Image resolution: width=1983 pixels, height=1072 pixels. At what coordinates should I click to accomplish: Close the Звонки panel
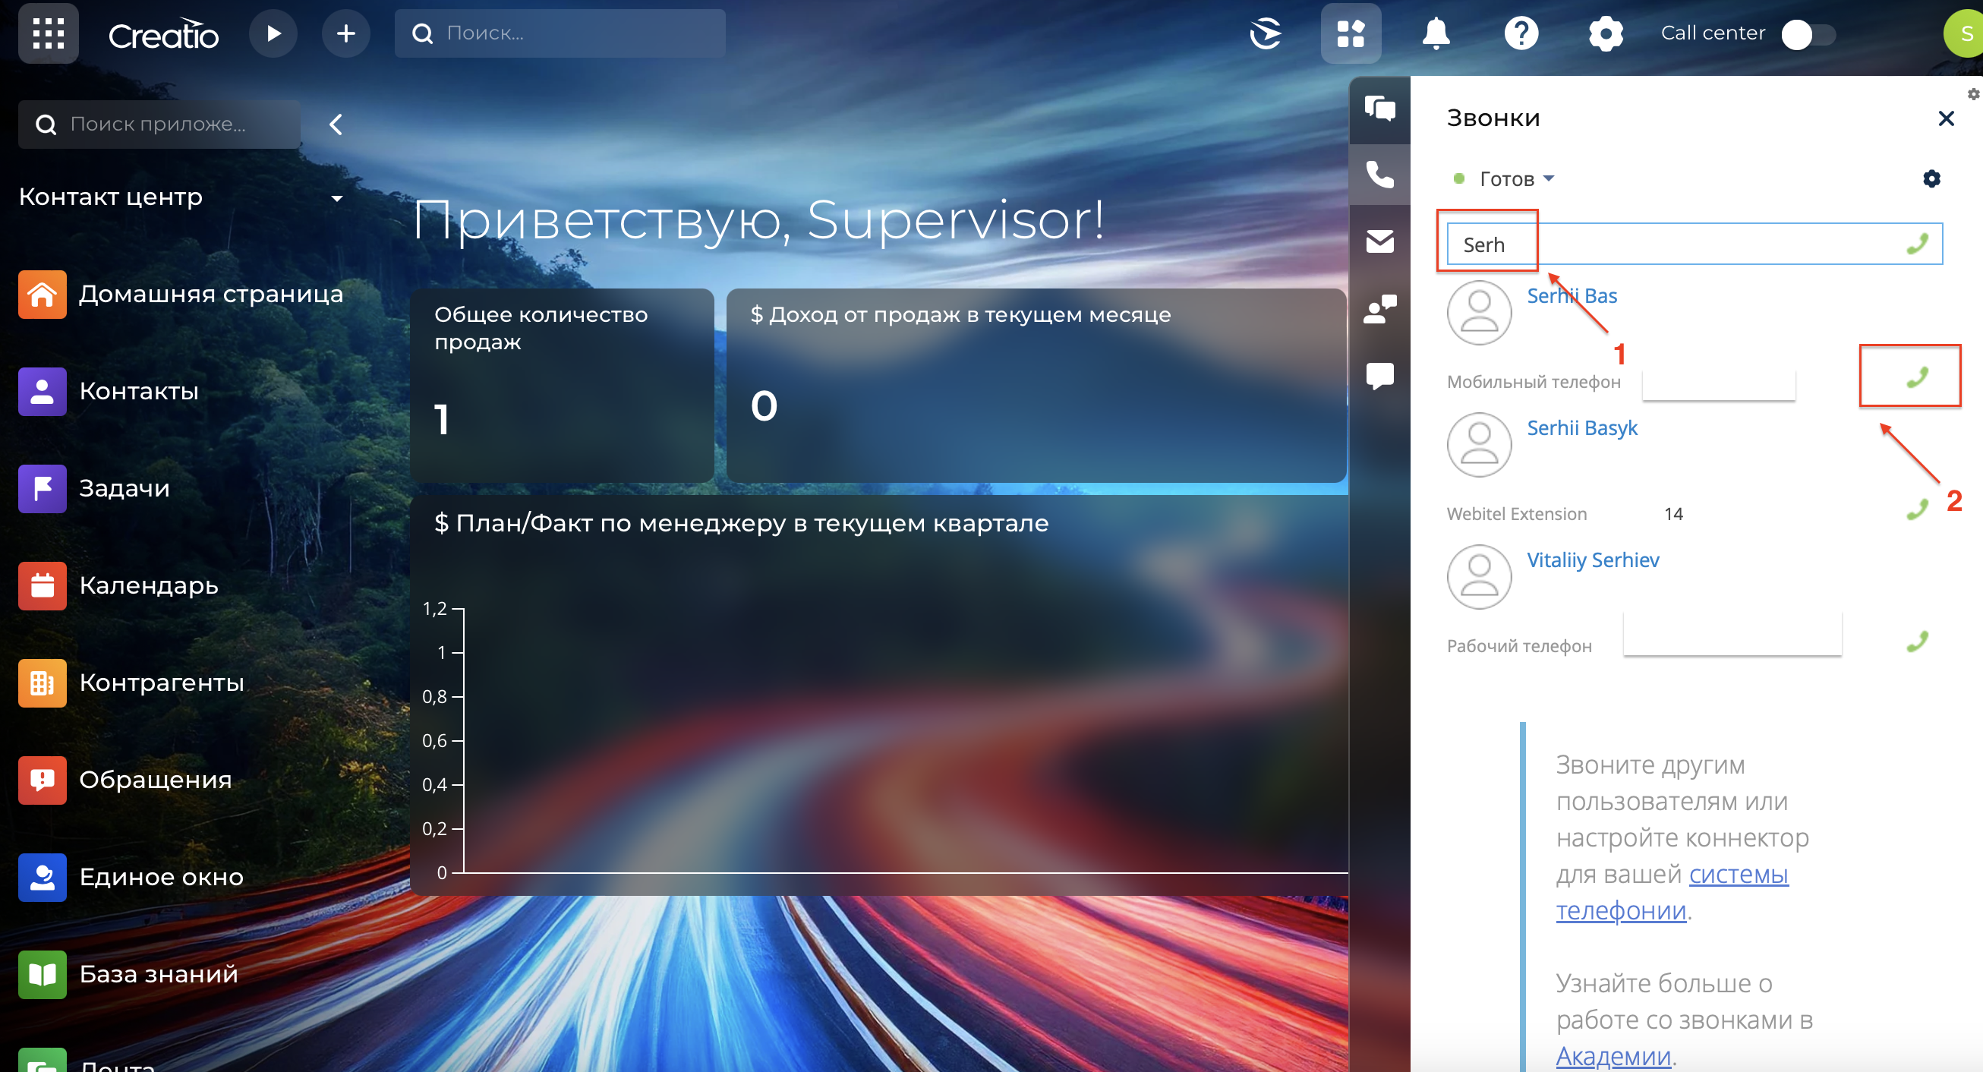tap(1946, 118)
